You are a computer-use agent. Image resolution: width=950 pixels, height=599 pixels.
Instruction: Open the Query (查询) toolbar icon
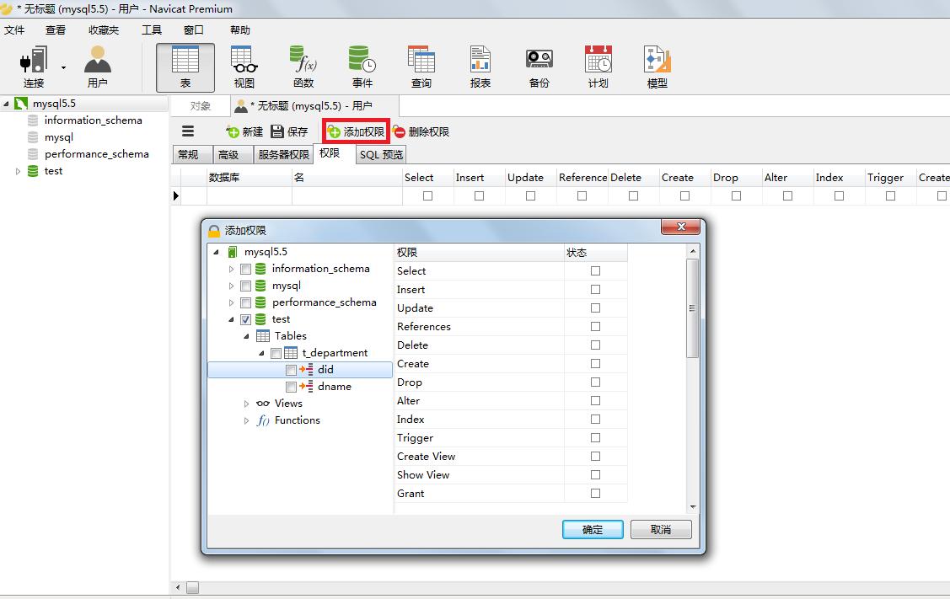(421, 67)
